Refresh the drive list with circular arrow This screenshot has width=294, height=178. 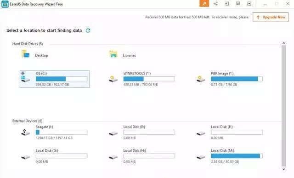(x=88, y=30)
